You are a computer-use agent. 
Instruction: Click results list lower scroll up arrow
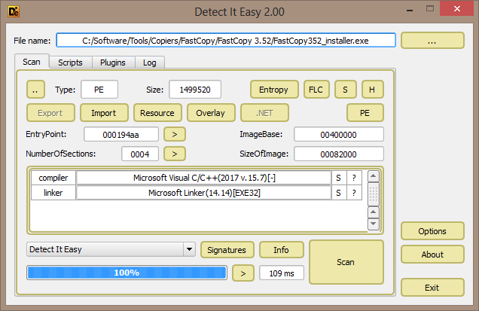pyautogui.click(x=374, y=212)
